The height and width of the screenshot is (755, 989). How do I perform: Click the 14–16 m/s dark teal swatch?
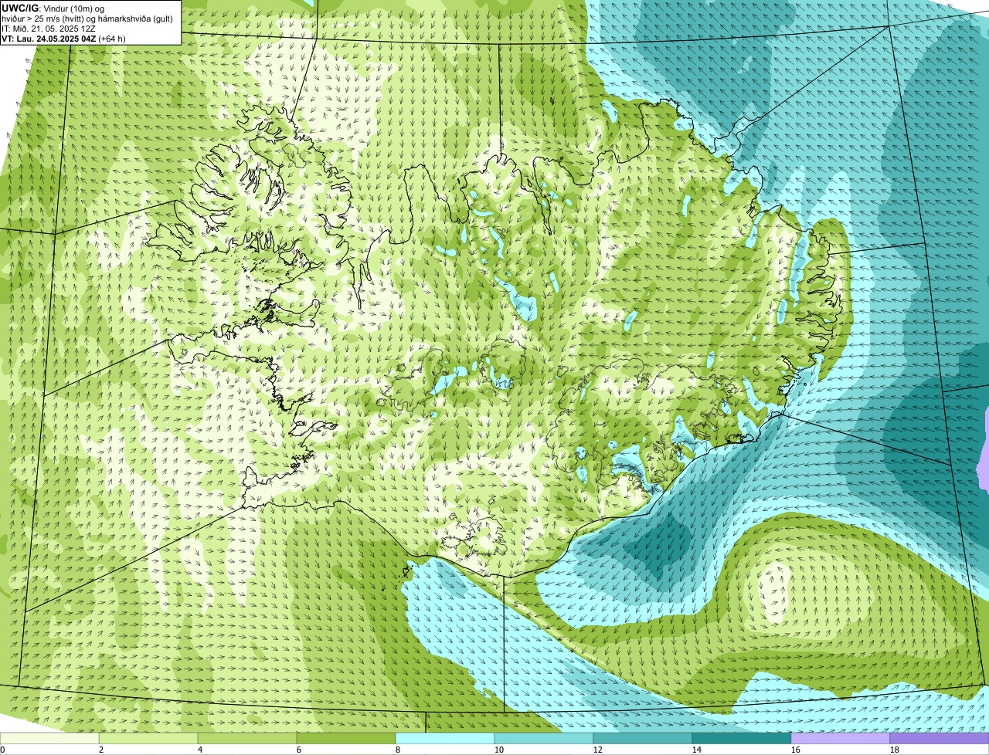[742, 739]
